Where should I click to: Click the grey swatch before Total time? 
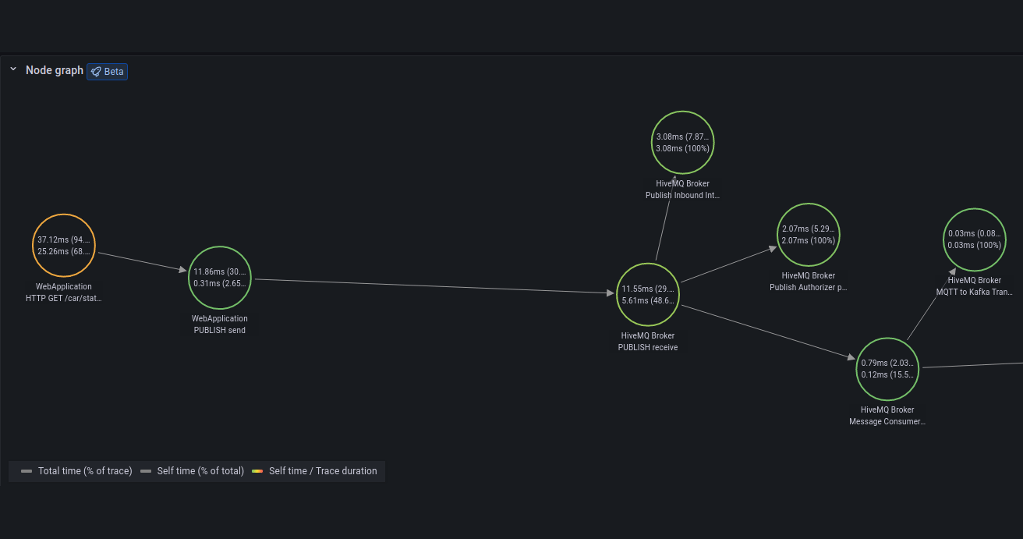click(x=27, y=471)
